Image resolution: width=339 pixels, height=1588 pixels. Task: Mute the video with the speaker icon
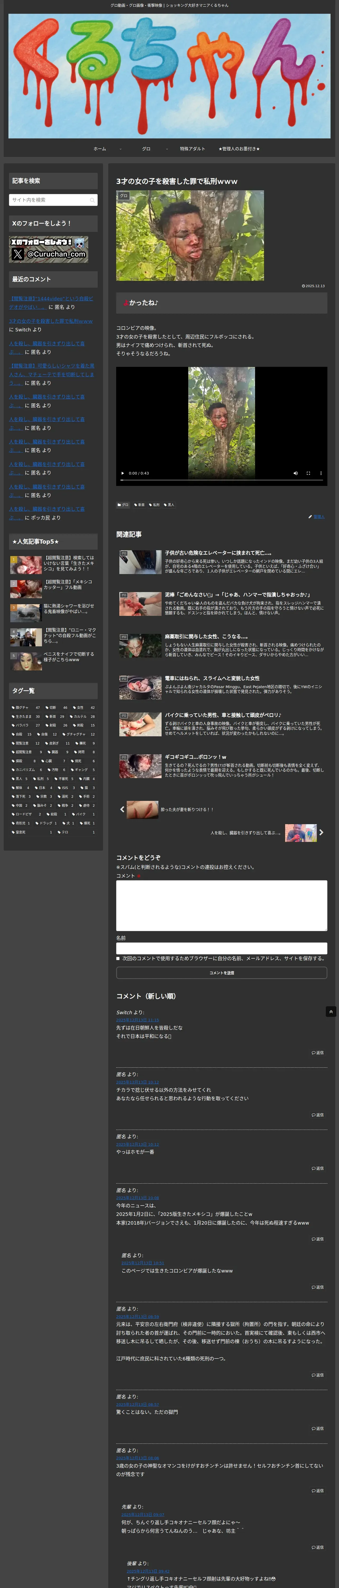click(295, 473)
